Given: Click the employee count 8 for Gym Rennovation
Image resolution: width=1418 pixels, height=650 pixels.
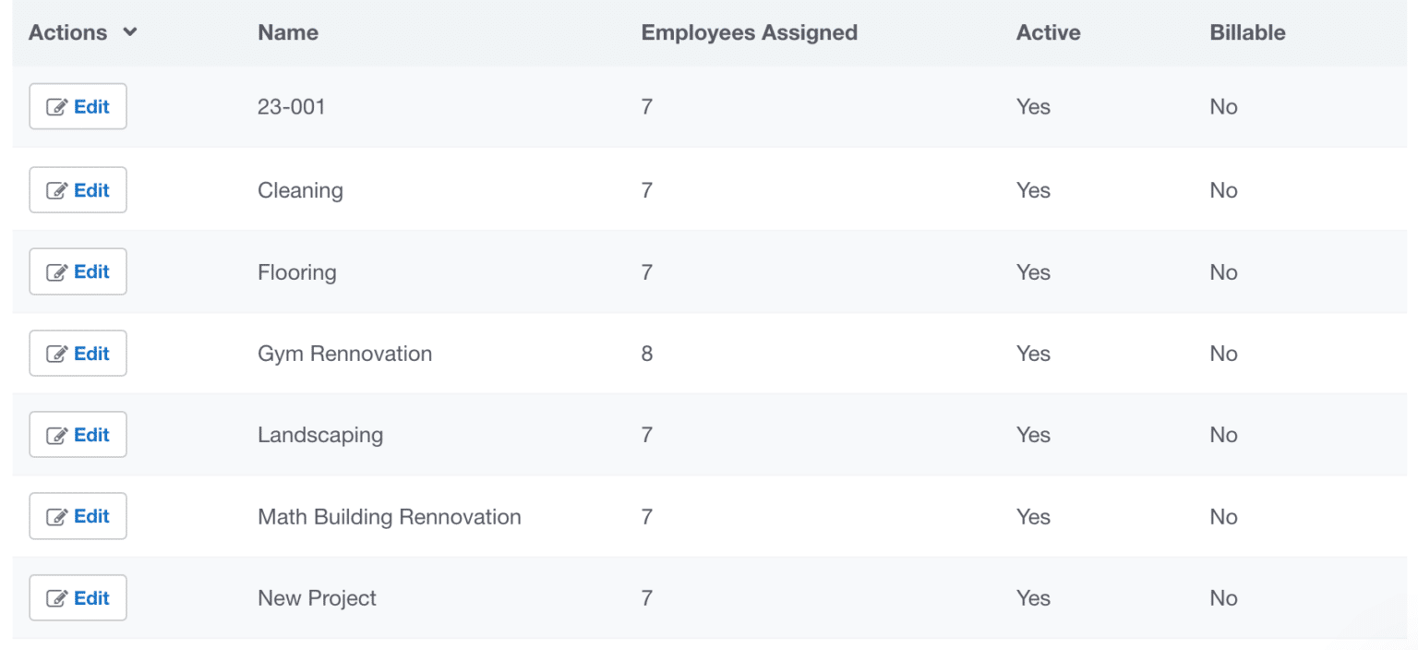Looking at the screenshot, I should 646,353.
